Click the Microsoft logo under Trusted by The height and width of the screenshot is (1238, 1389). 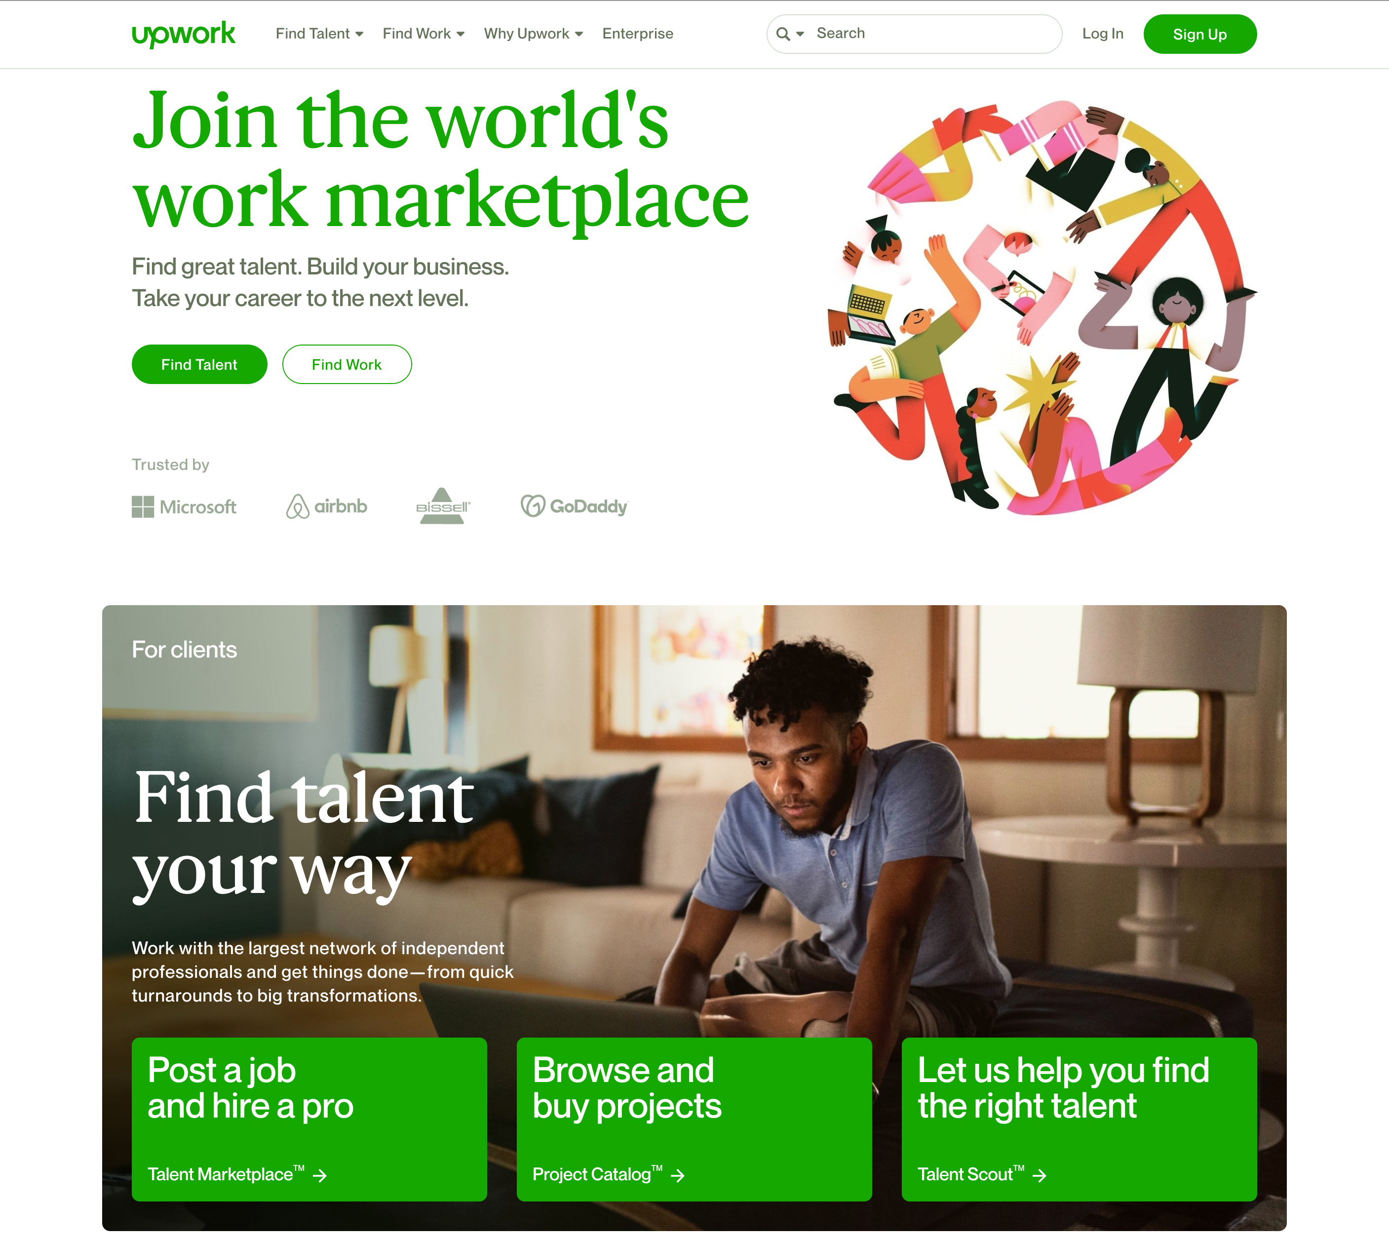[x=184, y=507]
